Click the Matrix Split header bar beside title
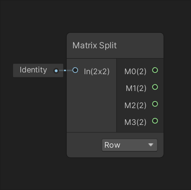The image size is (191, 190). pos(140,45)
